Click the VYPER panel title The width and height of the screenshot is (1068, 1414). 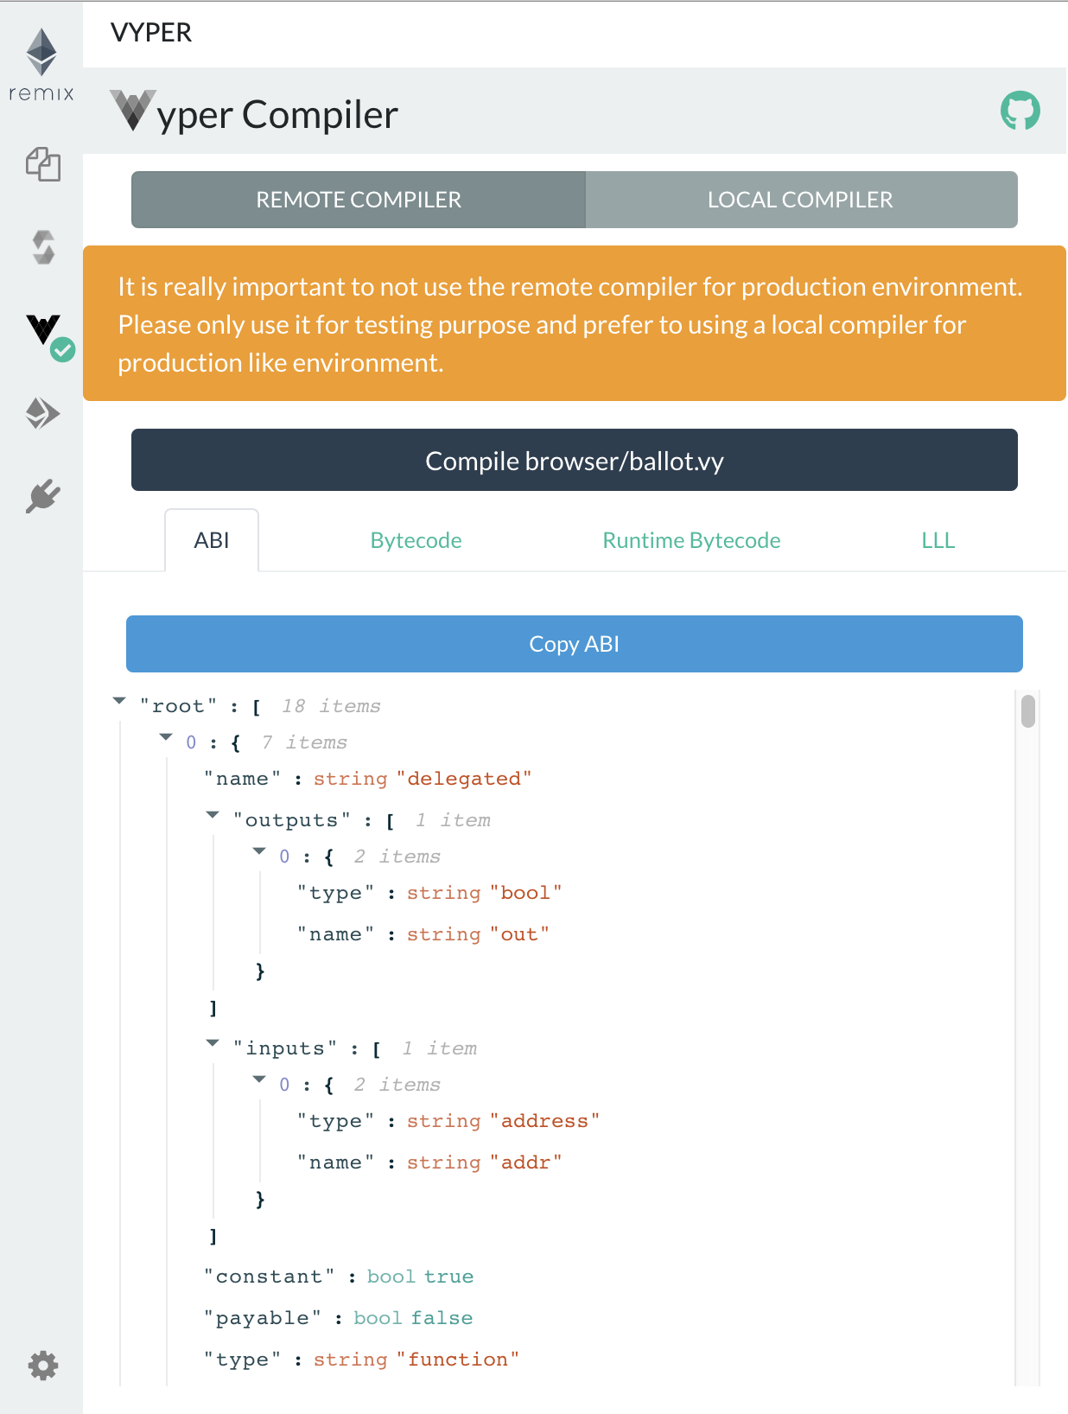click(151, 33)
